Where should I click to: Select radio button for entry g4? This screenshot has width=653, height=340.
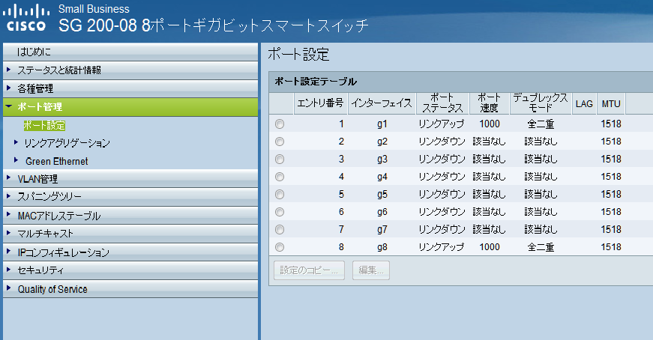click(280, 177)
